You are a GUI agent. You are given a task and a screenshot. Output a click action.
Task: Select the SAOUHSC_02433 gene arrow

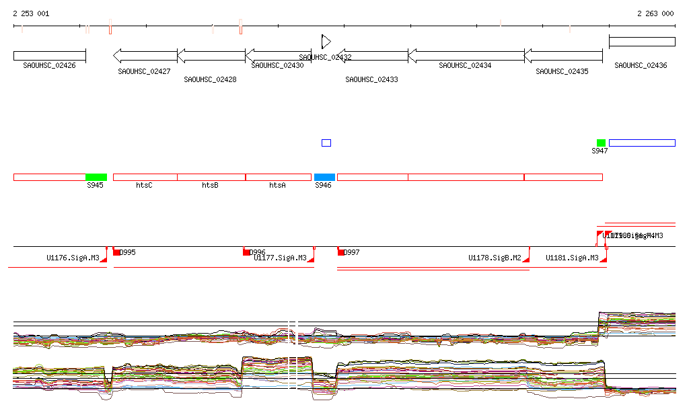[371, 55]
